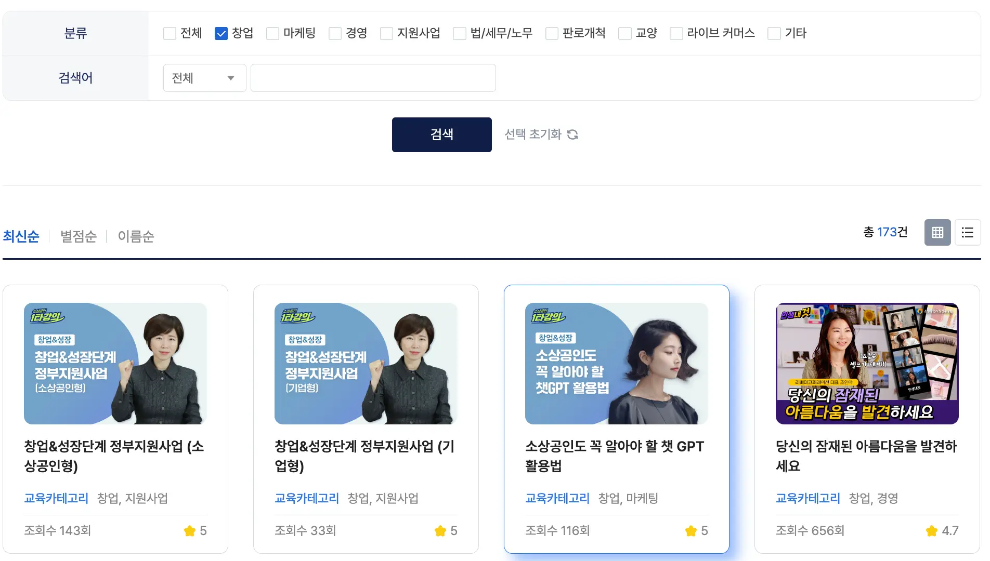Enable the 지원사업 category filter

(386, 33)
